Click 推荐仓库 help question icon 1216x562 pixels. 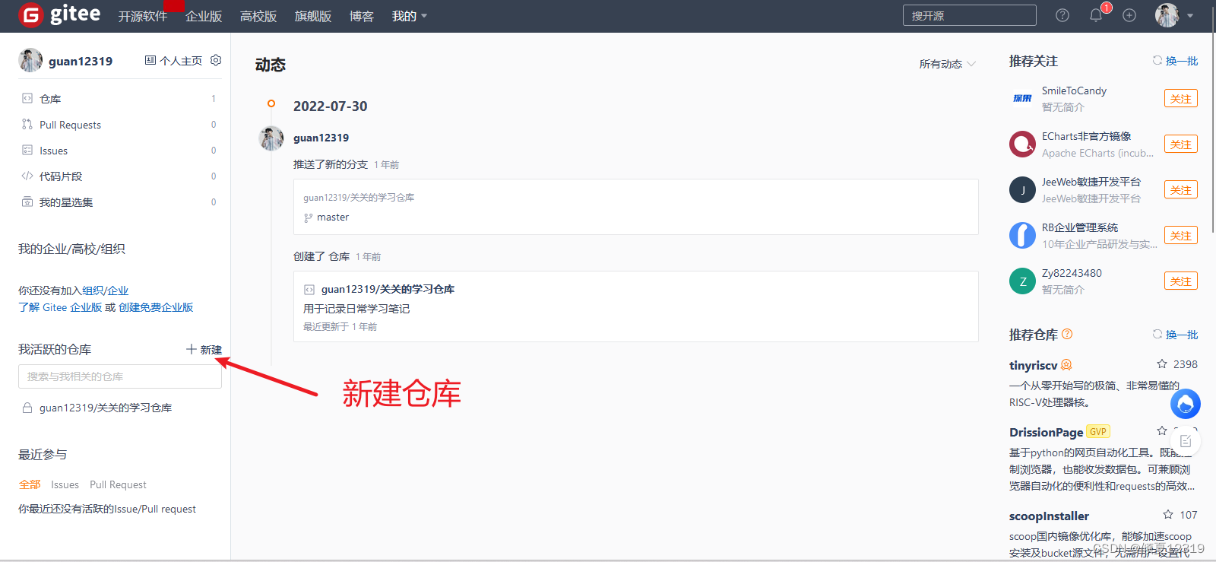coord(1067,334)
